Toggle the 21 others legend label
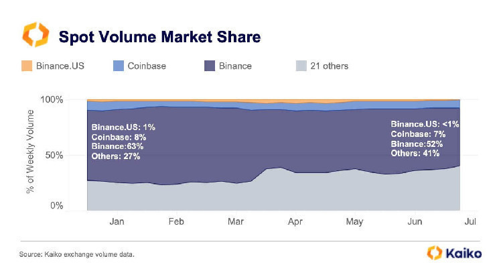Image resolution: width=499 pixels, height=273 pixels. pos(330,66)
